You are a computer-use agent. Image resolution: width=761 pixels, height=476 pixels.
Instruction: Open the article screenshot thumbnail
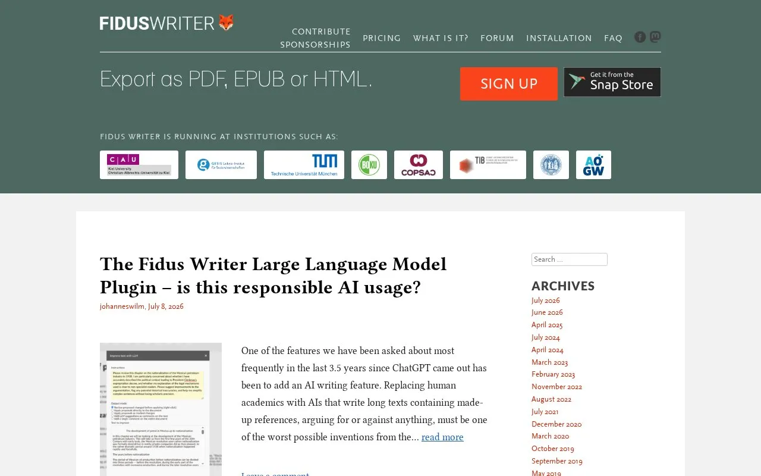[161, 409]
